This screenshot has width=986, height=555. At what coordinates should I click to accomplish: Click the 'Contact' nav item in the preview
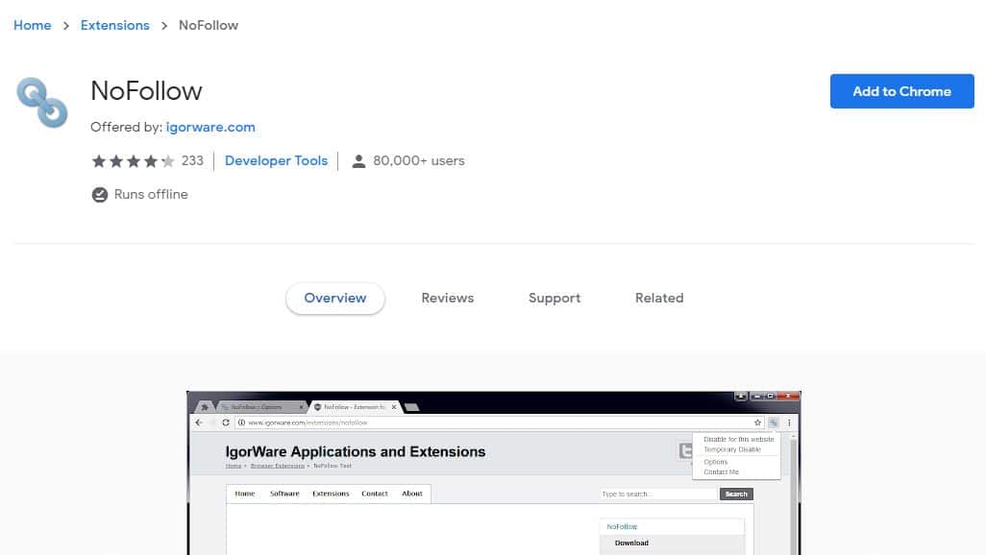point(375,494)
